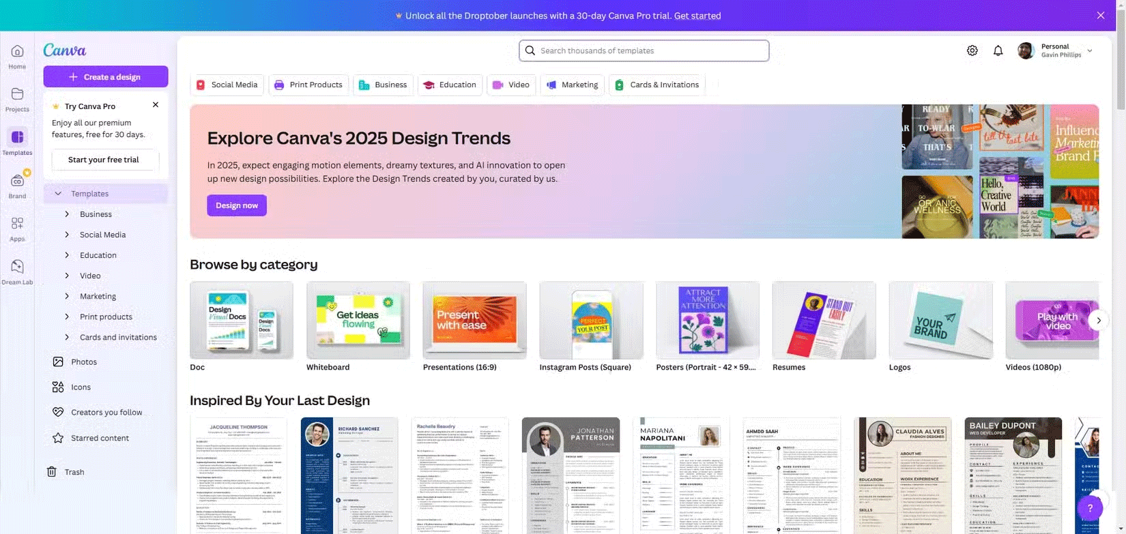Select the Social Media category chip

[x=227, y=85]
